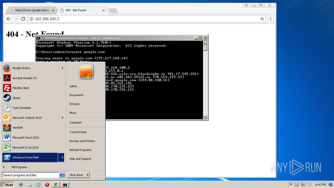
Task: Expand Microsoft Outlook 2010 jump list arrow
Action: [62, 118]
